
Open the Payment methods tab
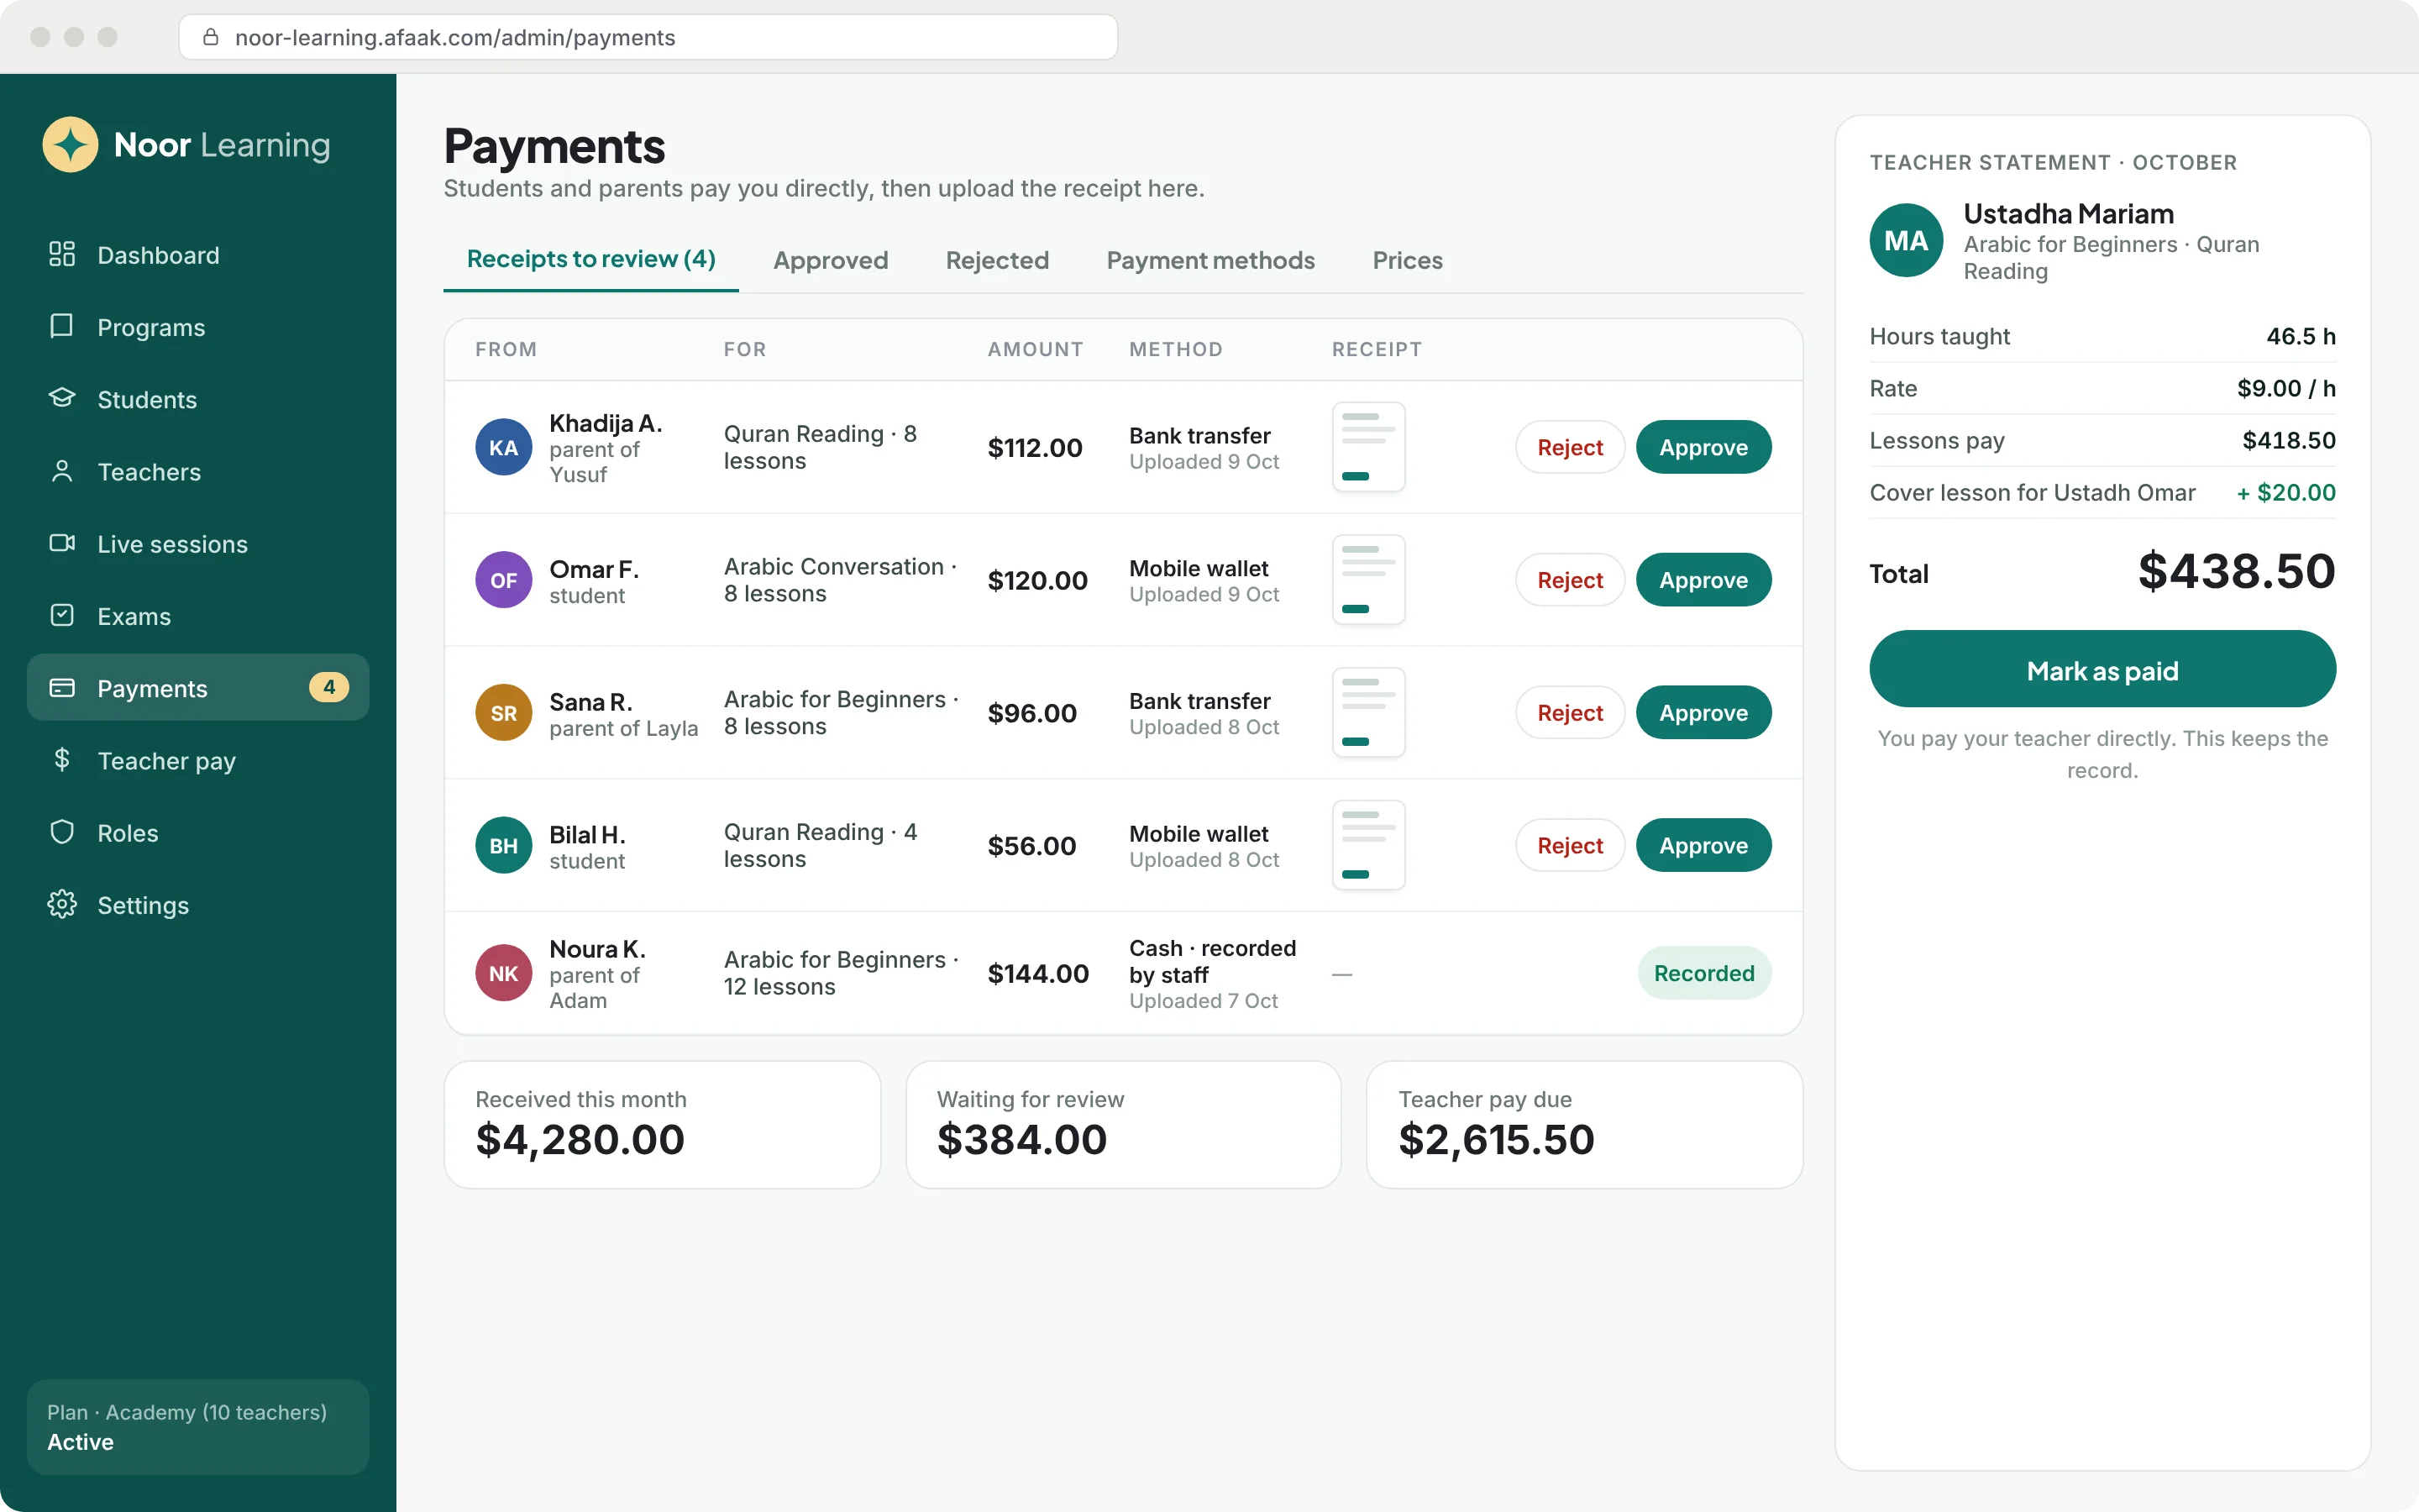pos(1210,260)
